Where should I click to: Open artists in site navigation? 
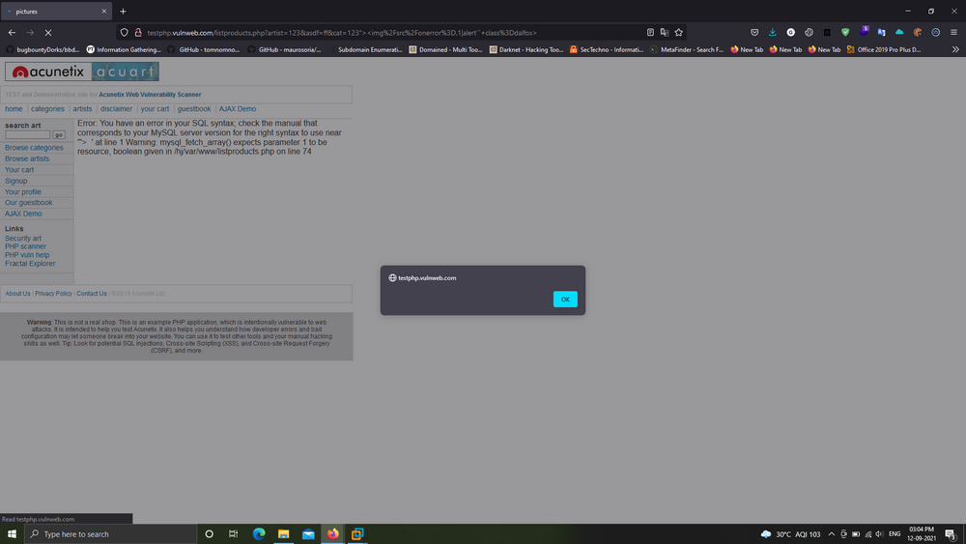tap(82, 109)
